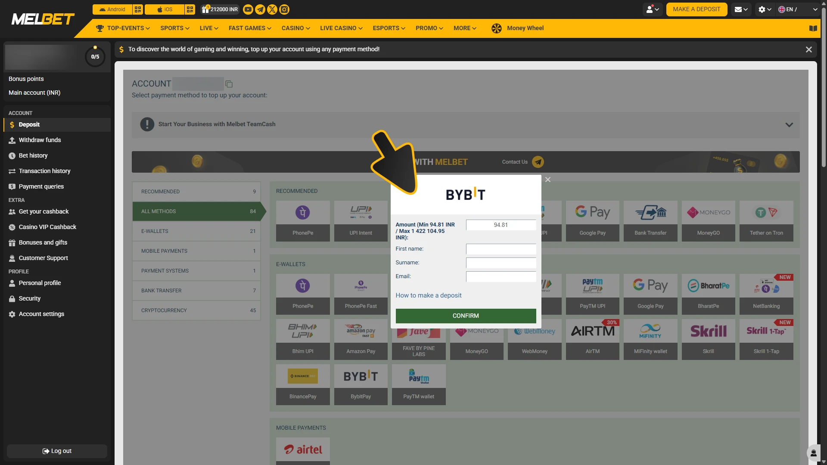Click the book icon in navigation bar
The width and height of the screenshot is (827, 465).
click(x=813, y=28)
